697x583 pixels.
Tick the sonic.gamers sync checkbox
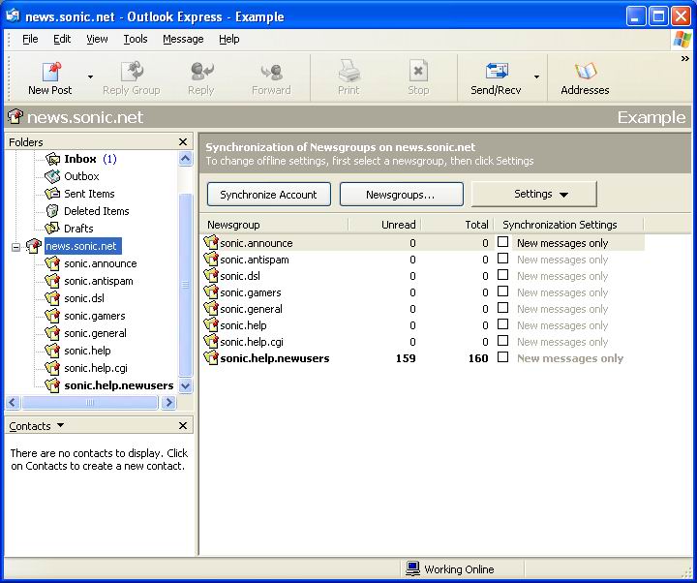point(502,291)
